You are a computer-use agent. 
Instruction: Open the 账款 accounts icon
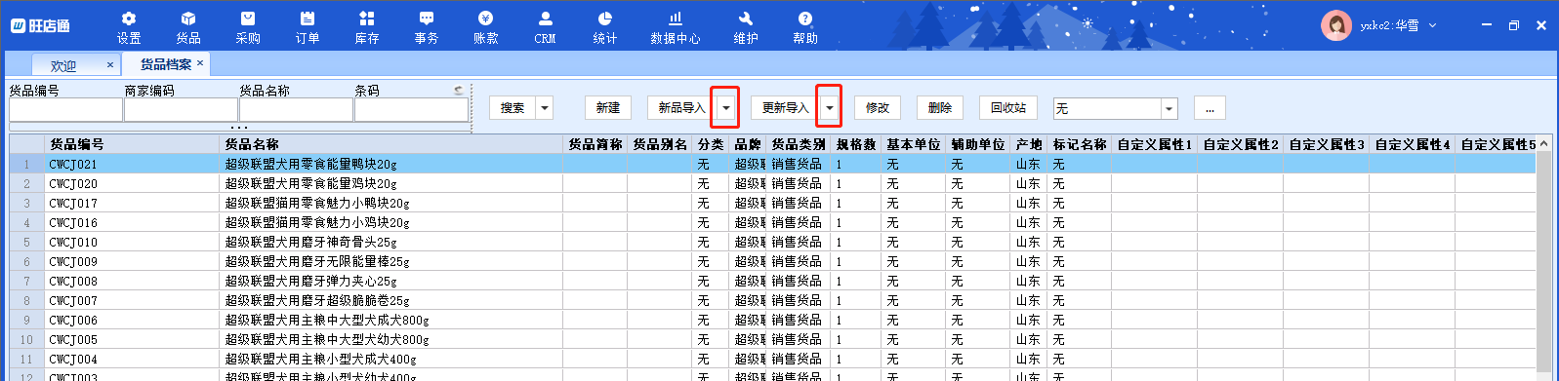coord(486,19)
